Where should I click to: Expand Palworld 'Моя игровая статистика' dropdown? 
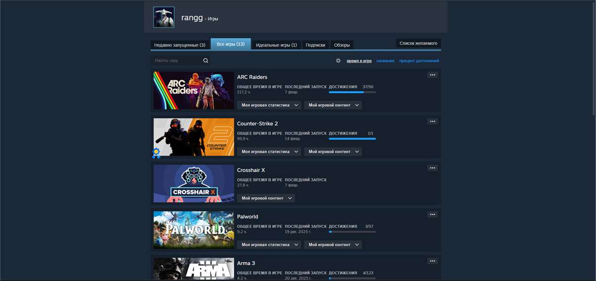click(x=269, y=245)
